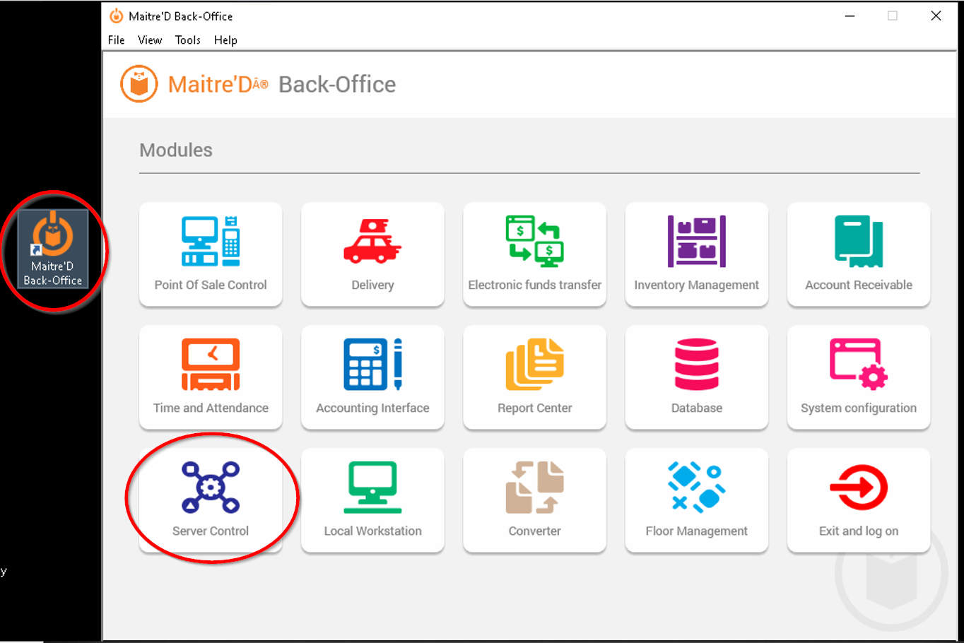The image size is (964, 643).
Task: Select the Maitre'D Back-Office desktop shortcut
Action: (x=53, y=249)
